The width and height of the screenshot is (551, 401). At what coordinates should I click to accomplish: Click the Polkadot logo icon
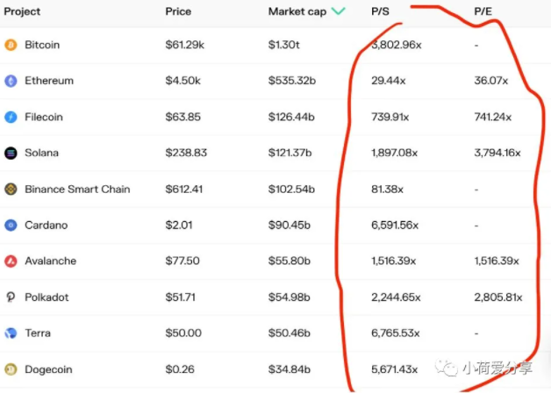point(11,297)
